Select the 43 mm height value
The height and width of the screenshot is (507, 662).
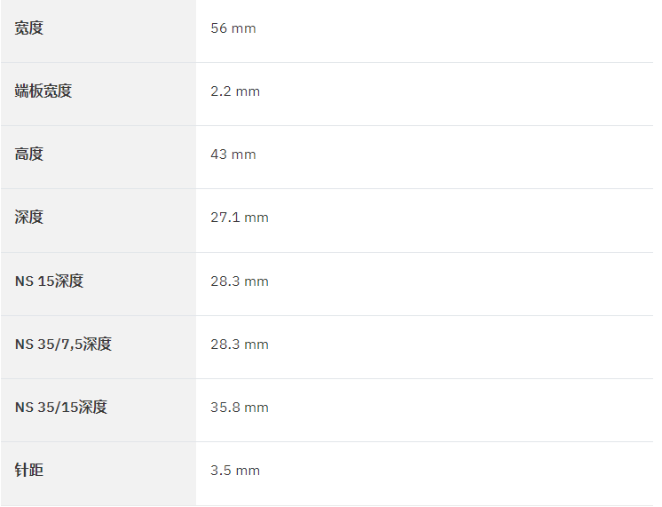[233, 154]
